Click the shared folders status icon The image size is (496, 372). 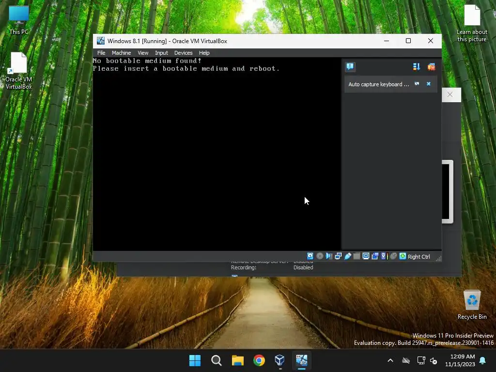pos(356,256)
